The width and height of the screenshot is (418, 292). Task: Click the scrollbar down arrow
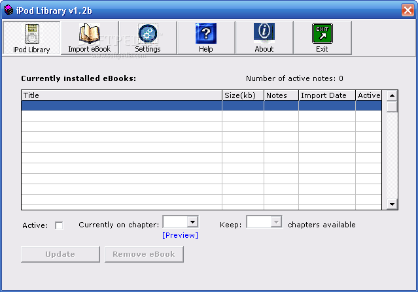point(392,204)
